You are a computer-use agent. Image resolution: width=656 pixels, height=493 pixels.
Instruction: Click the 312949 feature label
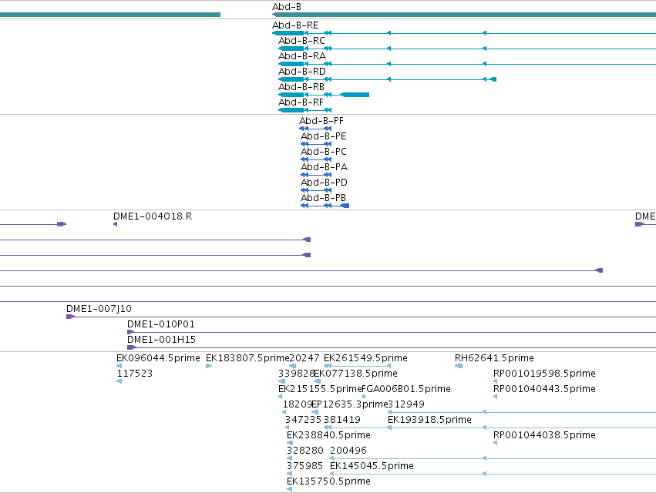coord(406,404)
